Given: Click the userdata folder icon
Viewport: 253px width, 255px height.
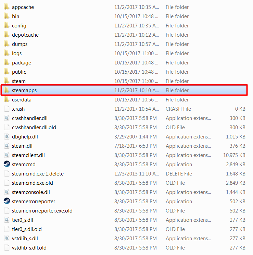Looking at the screenshot, I should [x=7, y=99].
